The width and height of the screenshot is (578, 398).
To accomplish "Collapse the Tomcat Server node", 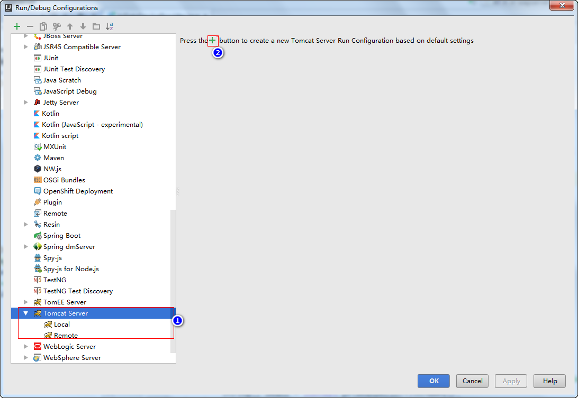I will [x=25, y=313].
